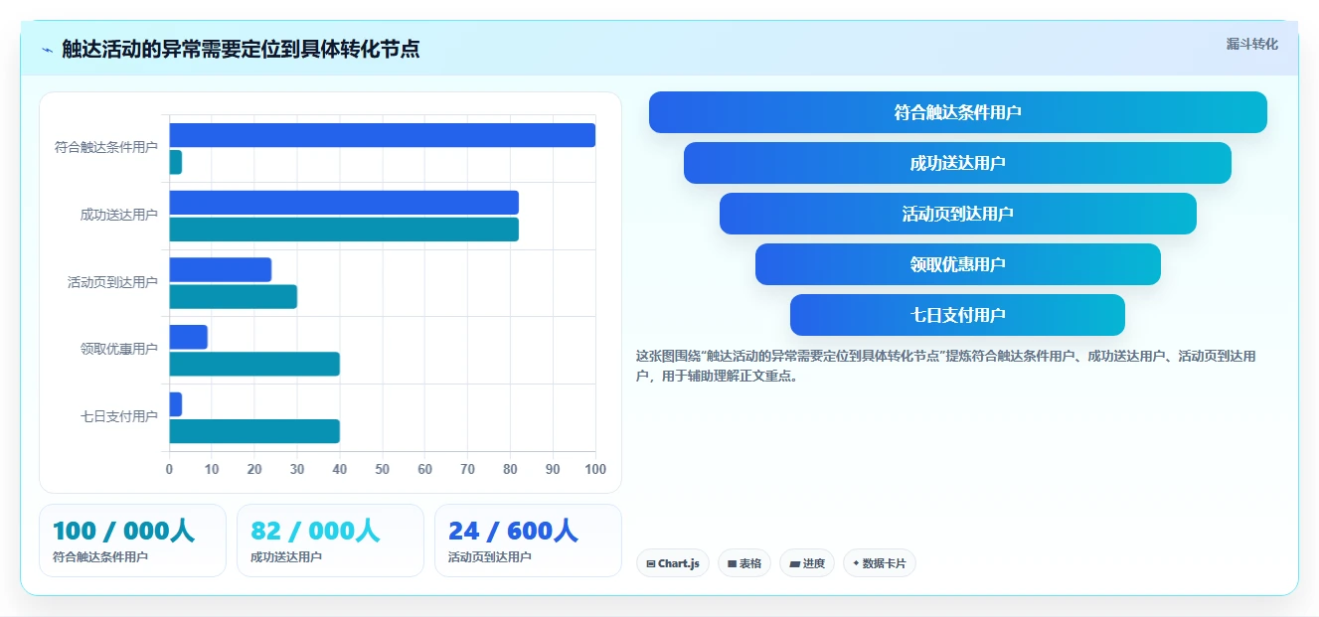This screenshot has height=617, width=1319.
Task: Open the 100 / 000人 stat card
Action: [132, 540]
